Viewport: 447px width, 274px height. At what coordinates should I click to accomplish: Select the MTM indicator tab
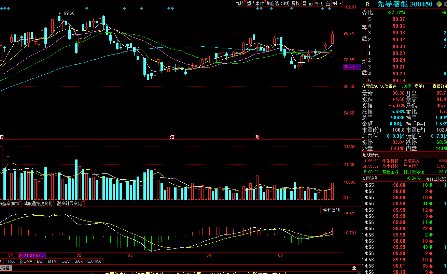[x=52, y=261]
